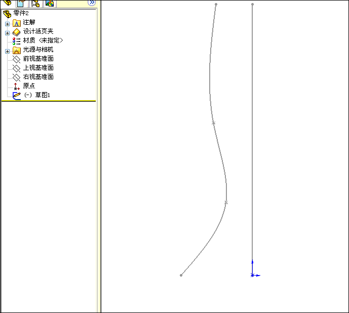Select the spline's lower control point marker
Screen dimensions: 349x313
pos(226,203)
